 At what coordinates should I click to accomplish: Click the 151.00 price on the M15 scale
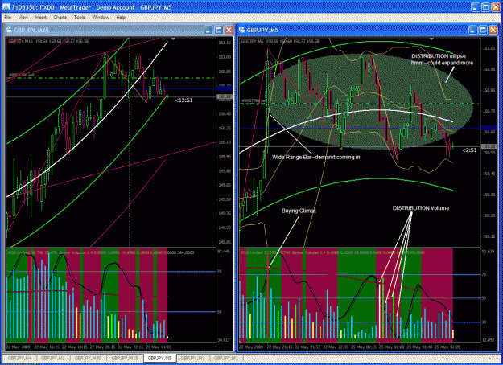click(225, 57)
